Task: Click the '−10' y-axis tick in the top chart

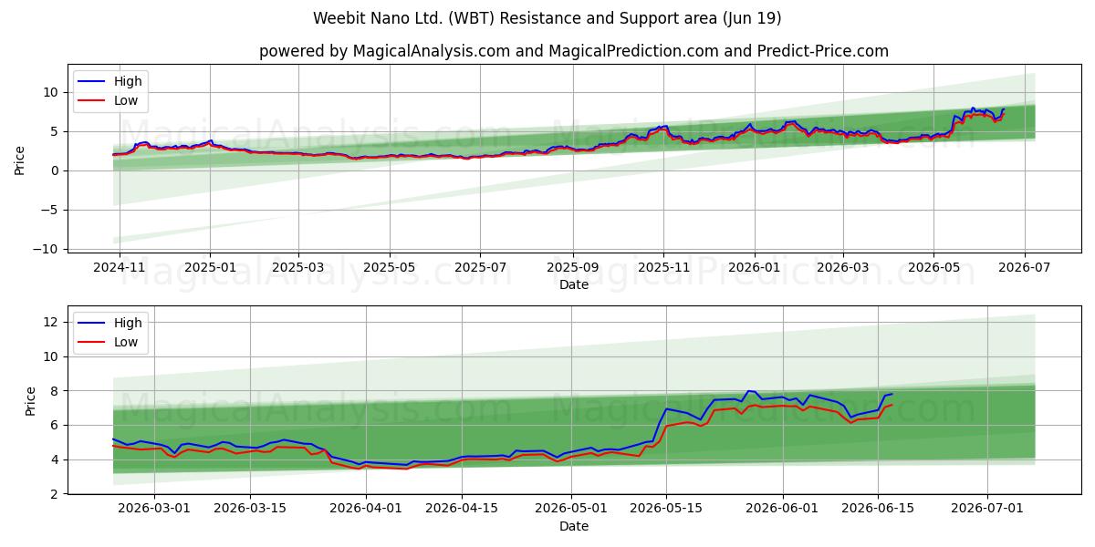Action: [47, 249]
